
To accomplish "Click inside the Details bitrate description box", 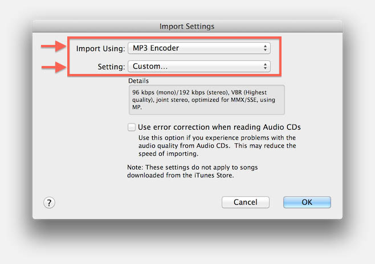I will [207, 100].
